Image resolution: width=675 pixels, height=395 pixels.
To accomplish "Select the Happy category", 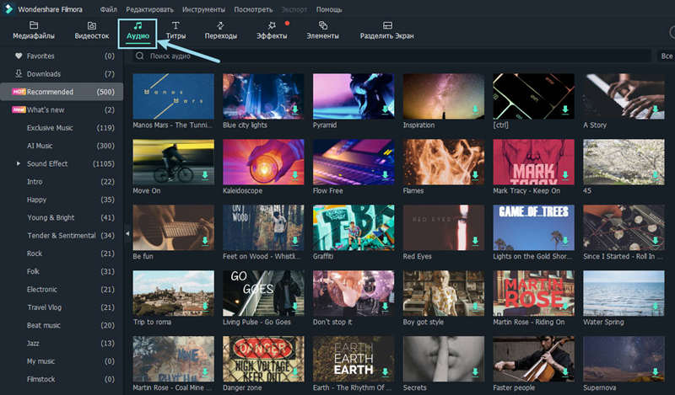I will [x=62, y=200].
